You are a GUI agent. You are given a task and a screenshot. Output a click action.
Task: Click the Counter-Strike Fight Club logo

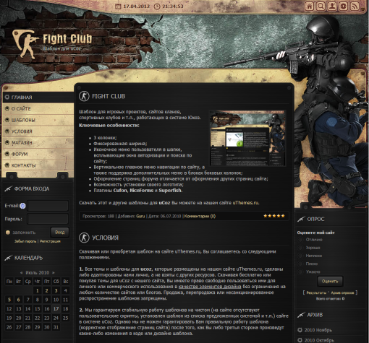[x=52, y=43]
